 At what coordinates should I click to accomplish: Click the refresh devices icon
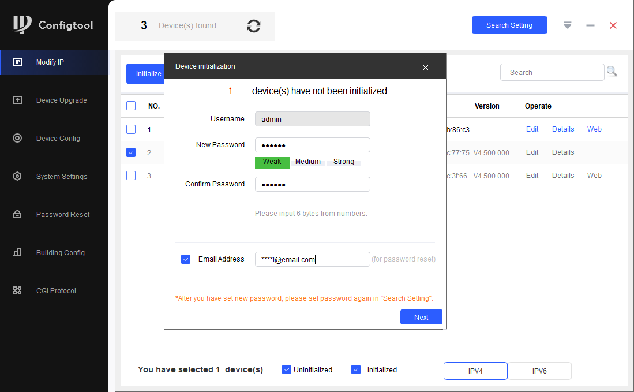coord(254,26)
